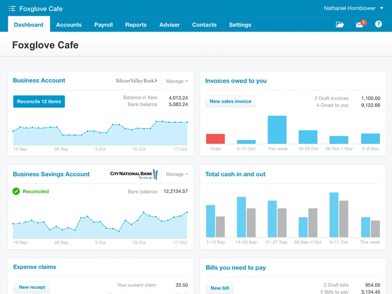This screenshot has width=392, height=294.
Task: Click the New receipt button
Action: [32, 287]
